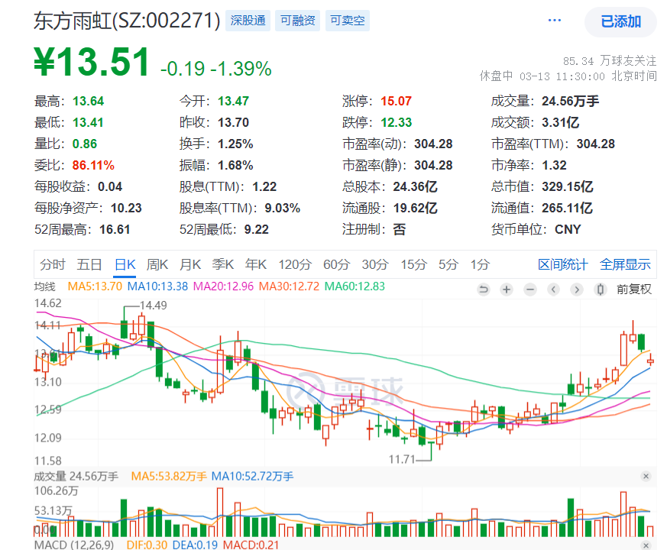Viewport: 667px width, 550px height.
Task: Click the candlestick style icon
Action: (601, 290)
